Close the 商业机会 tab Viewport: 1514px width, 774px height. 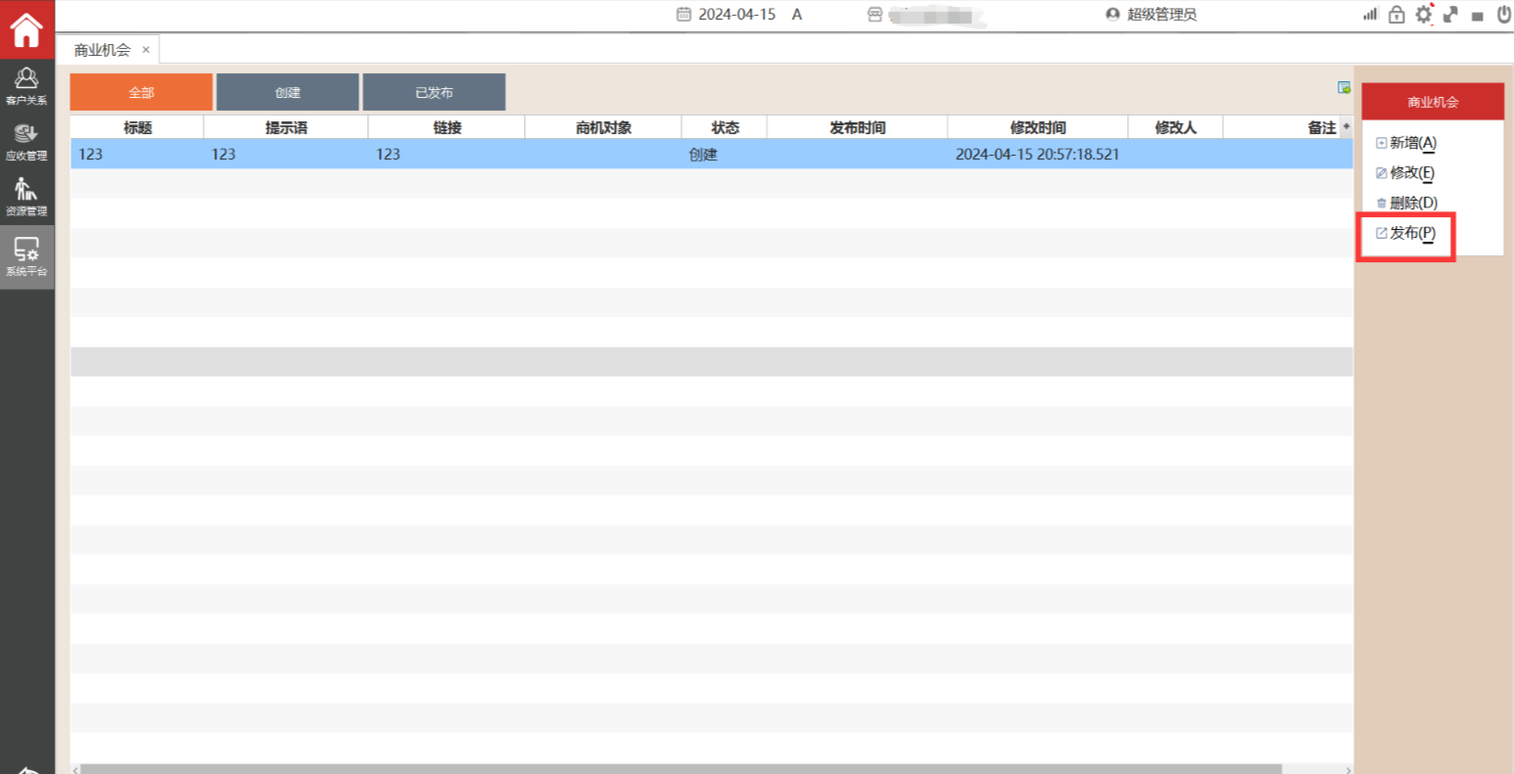pos(146,50)
